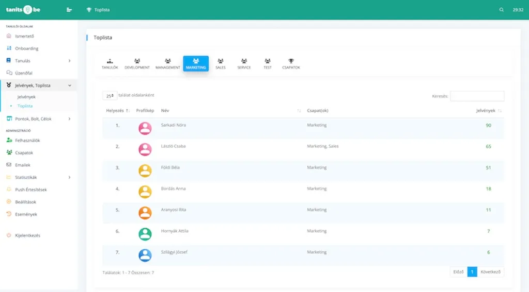Focus the Keresés search field
The image size is (529, 292).
[x=477, y=96]
